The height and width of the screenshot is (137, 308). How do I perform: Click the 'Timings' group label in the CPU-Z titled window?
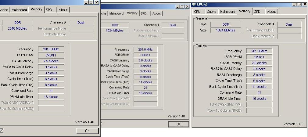[201, 45]
